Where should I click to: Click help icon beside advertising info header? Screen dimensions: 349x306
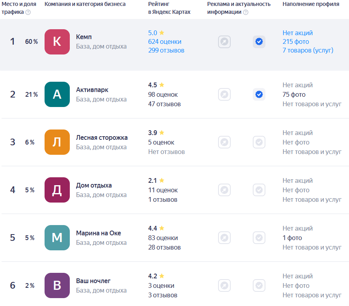[x=246, y=12]
